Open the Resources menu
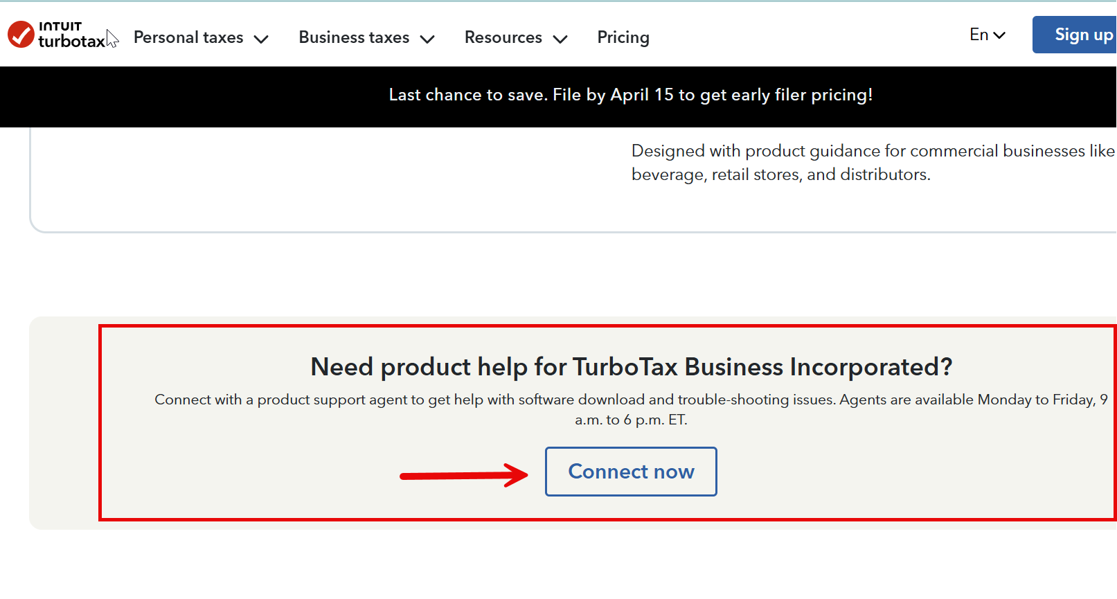 point(503,37)
